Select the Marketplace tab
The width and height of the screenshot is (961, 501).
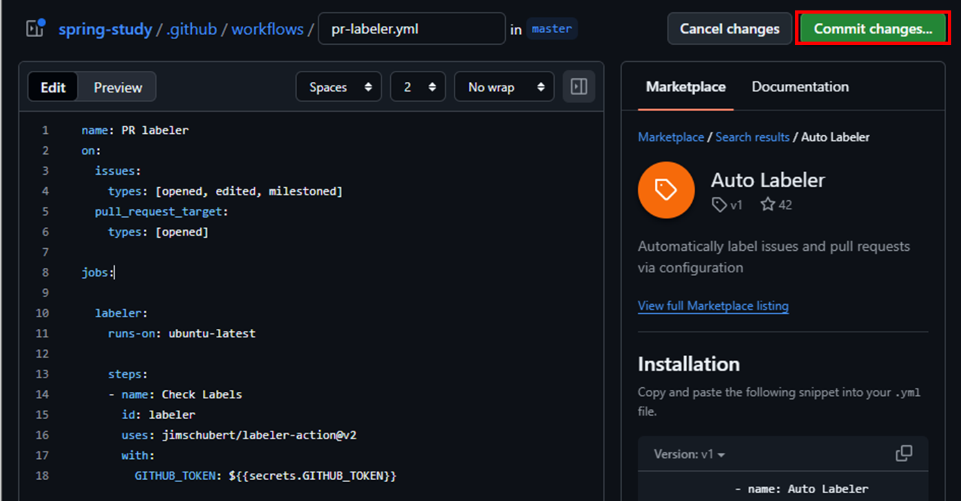pyautogui.click(x=686, y=86)
